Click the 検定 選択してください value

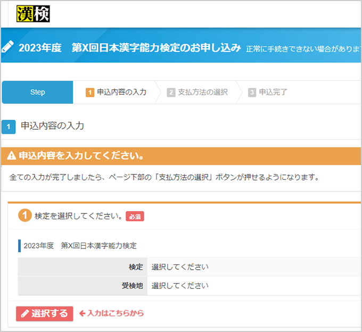pyautogui.click(x=180, y=267)
